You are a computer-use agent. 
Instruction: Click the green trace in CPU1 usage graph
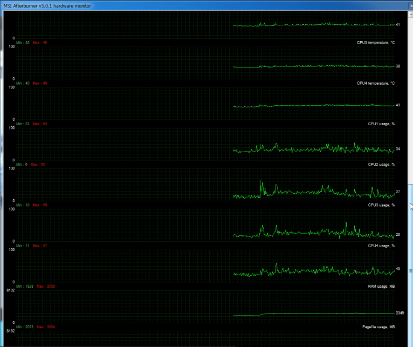click(x=313, y=149)
